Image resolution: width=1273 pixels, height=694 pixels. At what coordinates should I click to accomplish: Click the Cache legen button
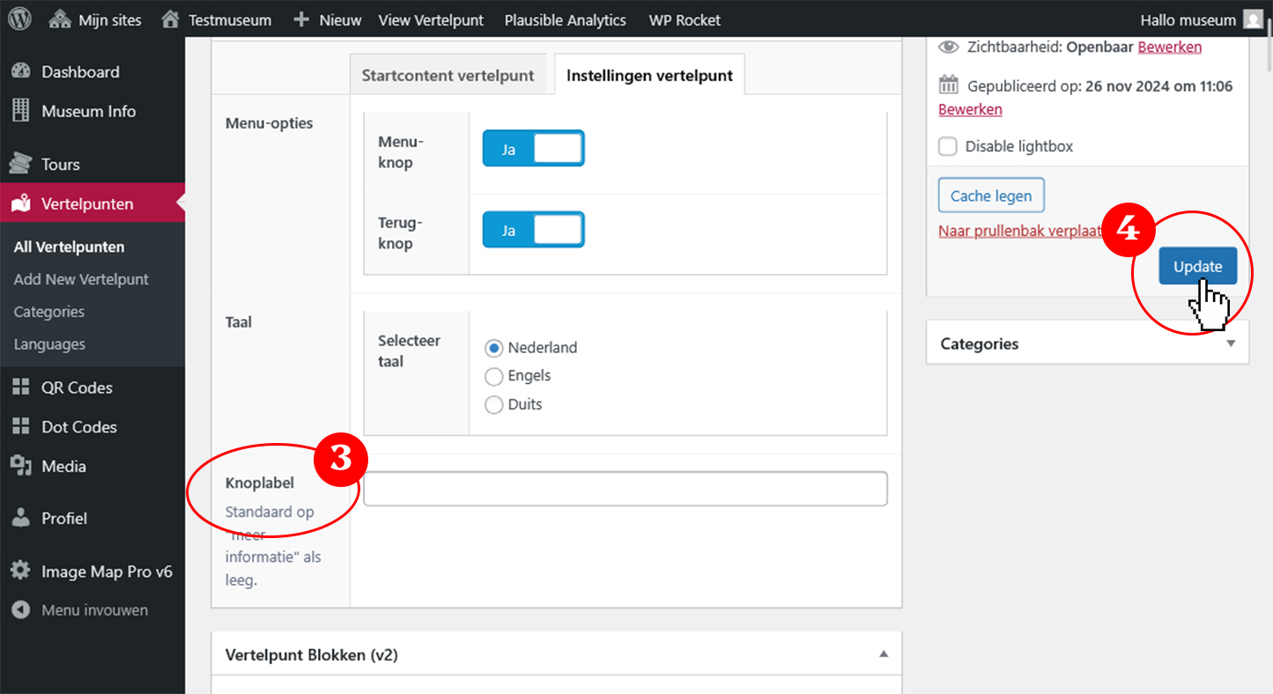991,196
